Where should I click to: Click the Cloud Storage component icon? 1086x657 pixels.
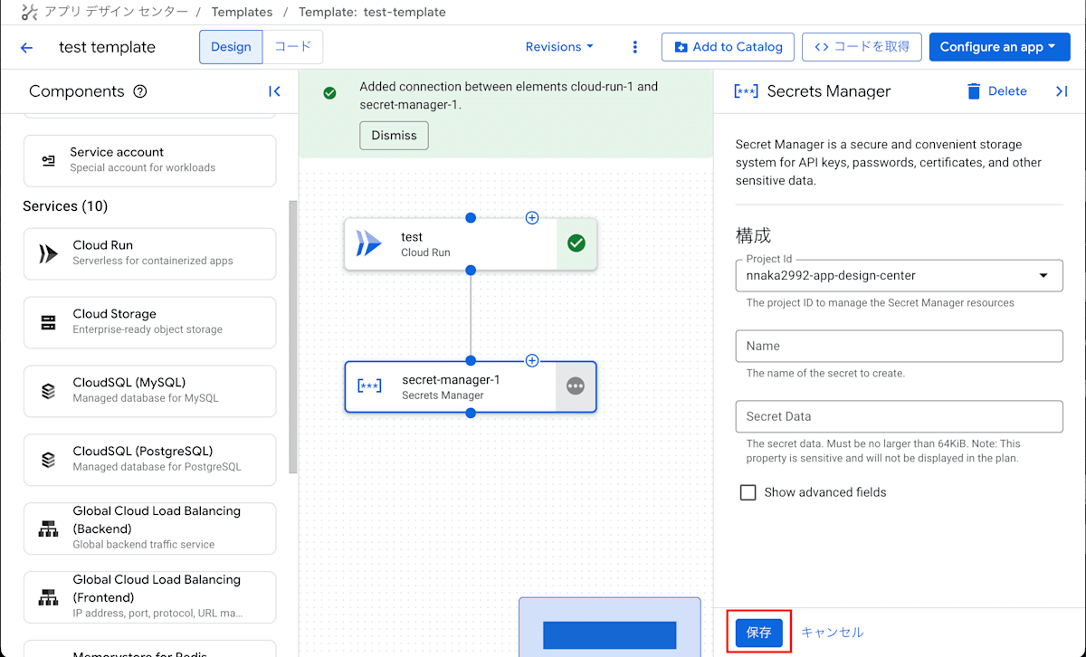click(x=49, y=322)
